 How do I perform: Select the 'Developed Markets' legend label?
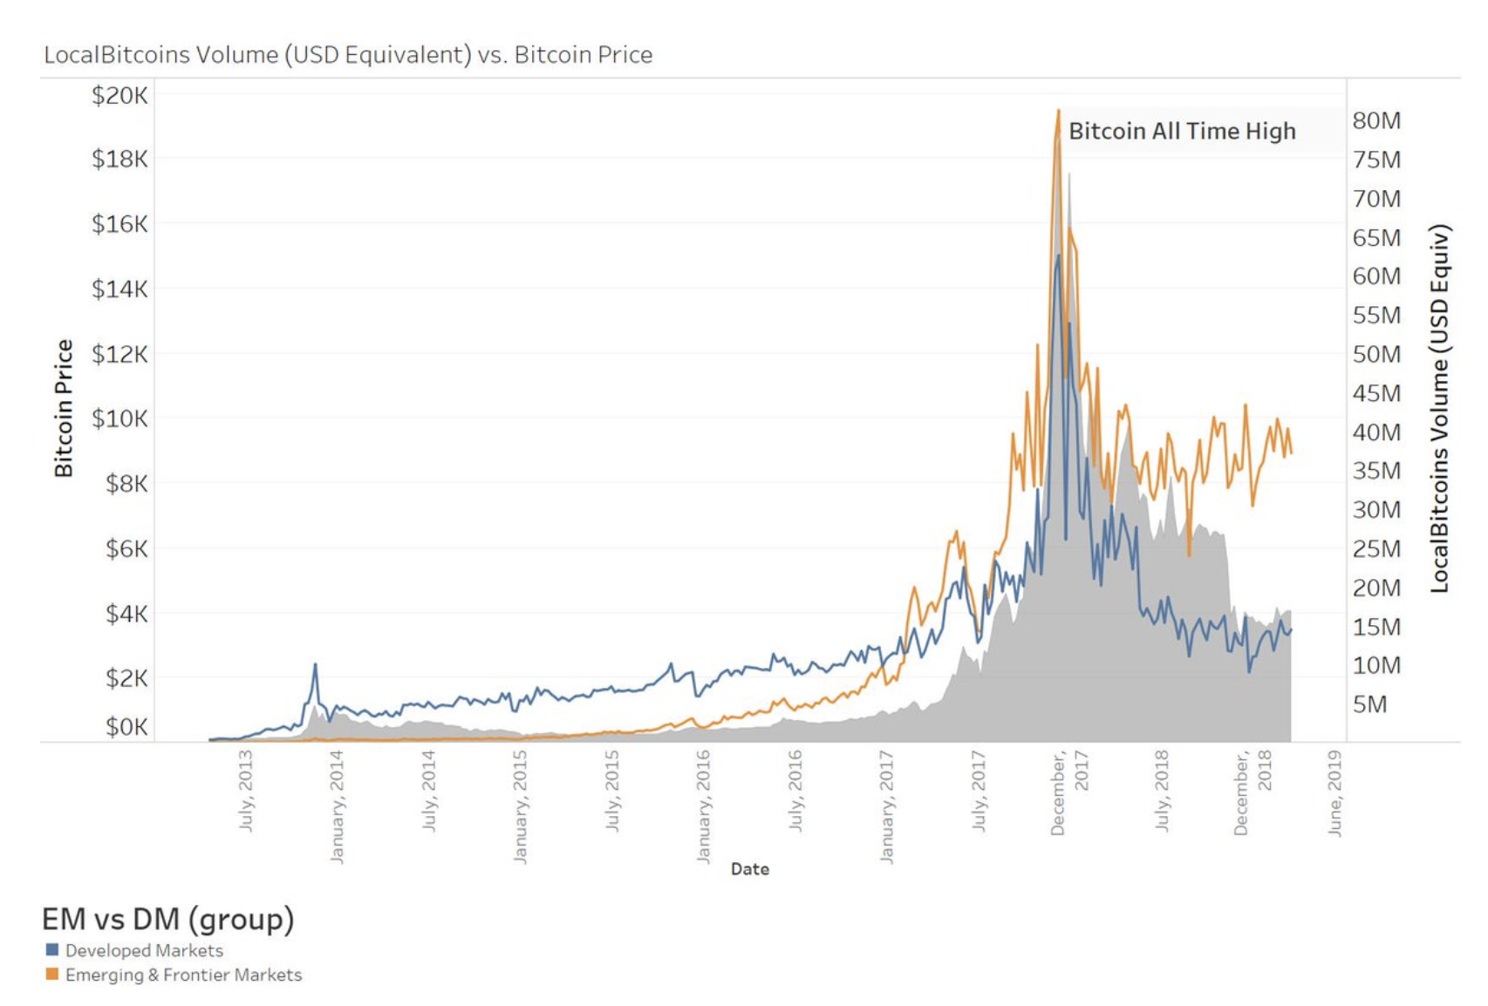144,950
